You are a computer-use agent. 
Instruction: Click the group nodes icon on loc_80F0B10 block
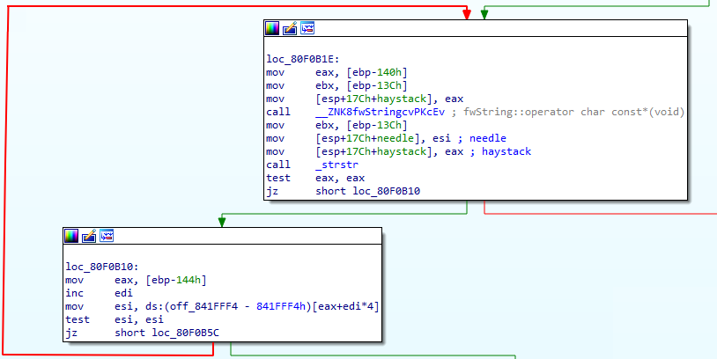pyautogui.click(x=107, y=236)
